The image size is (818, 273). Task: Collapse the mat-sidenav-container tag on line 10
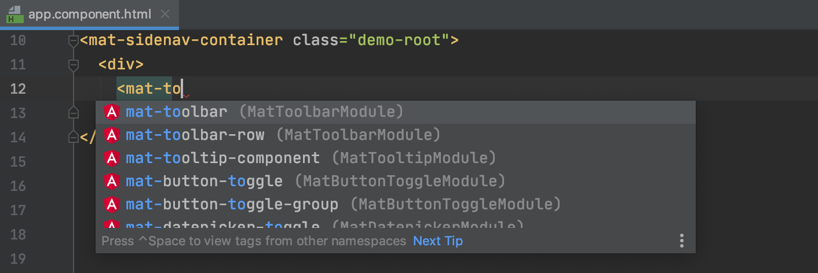[x=73, y=40]
